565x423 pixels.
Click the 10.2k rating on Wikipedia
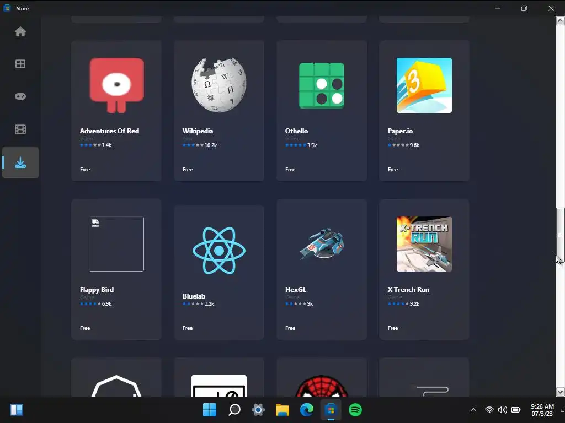click(x=200, y=145)
